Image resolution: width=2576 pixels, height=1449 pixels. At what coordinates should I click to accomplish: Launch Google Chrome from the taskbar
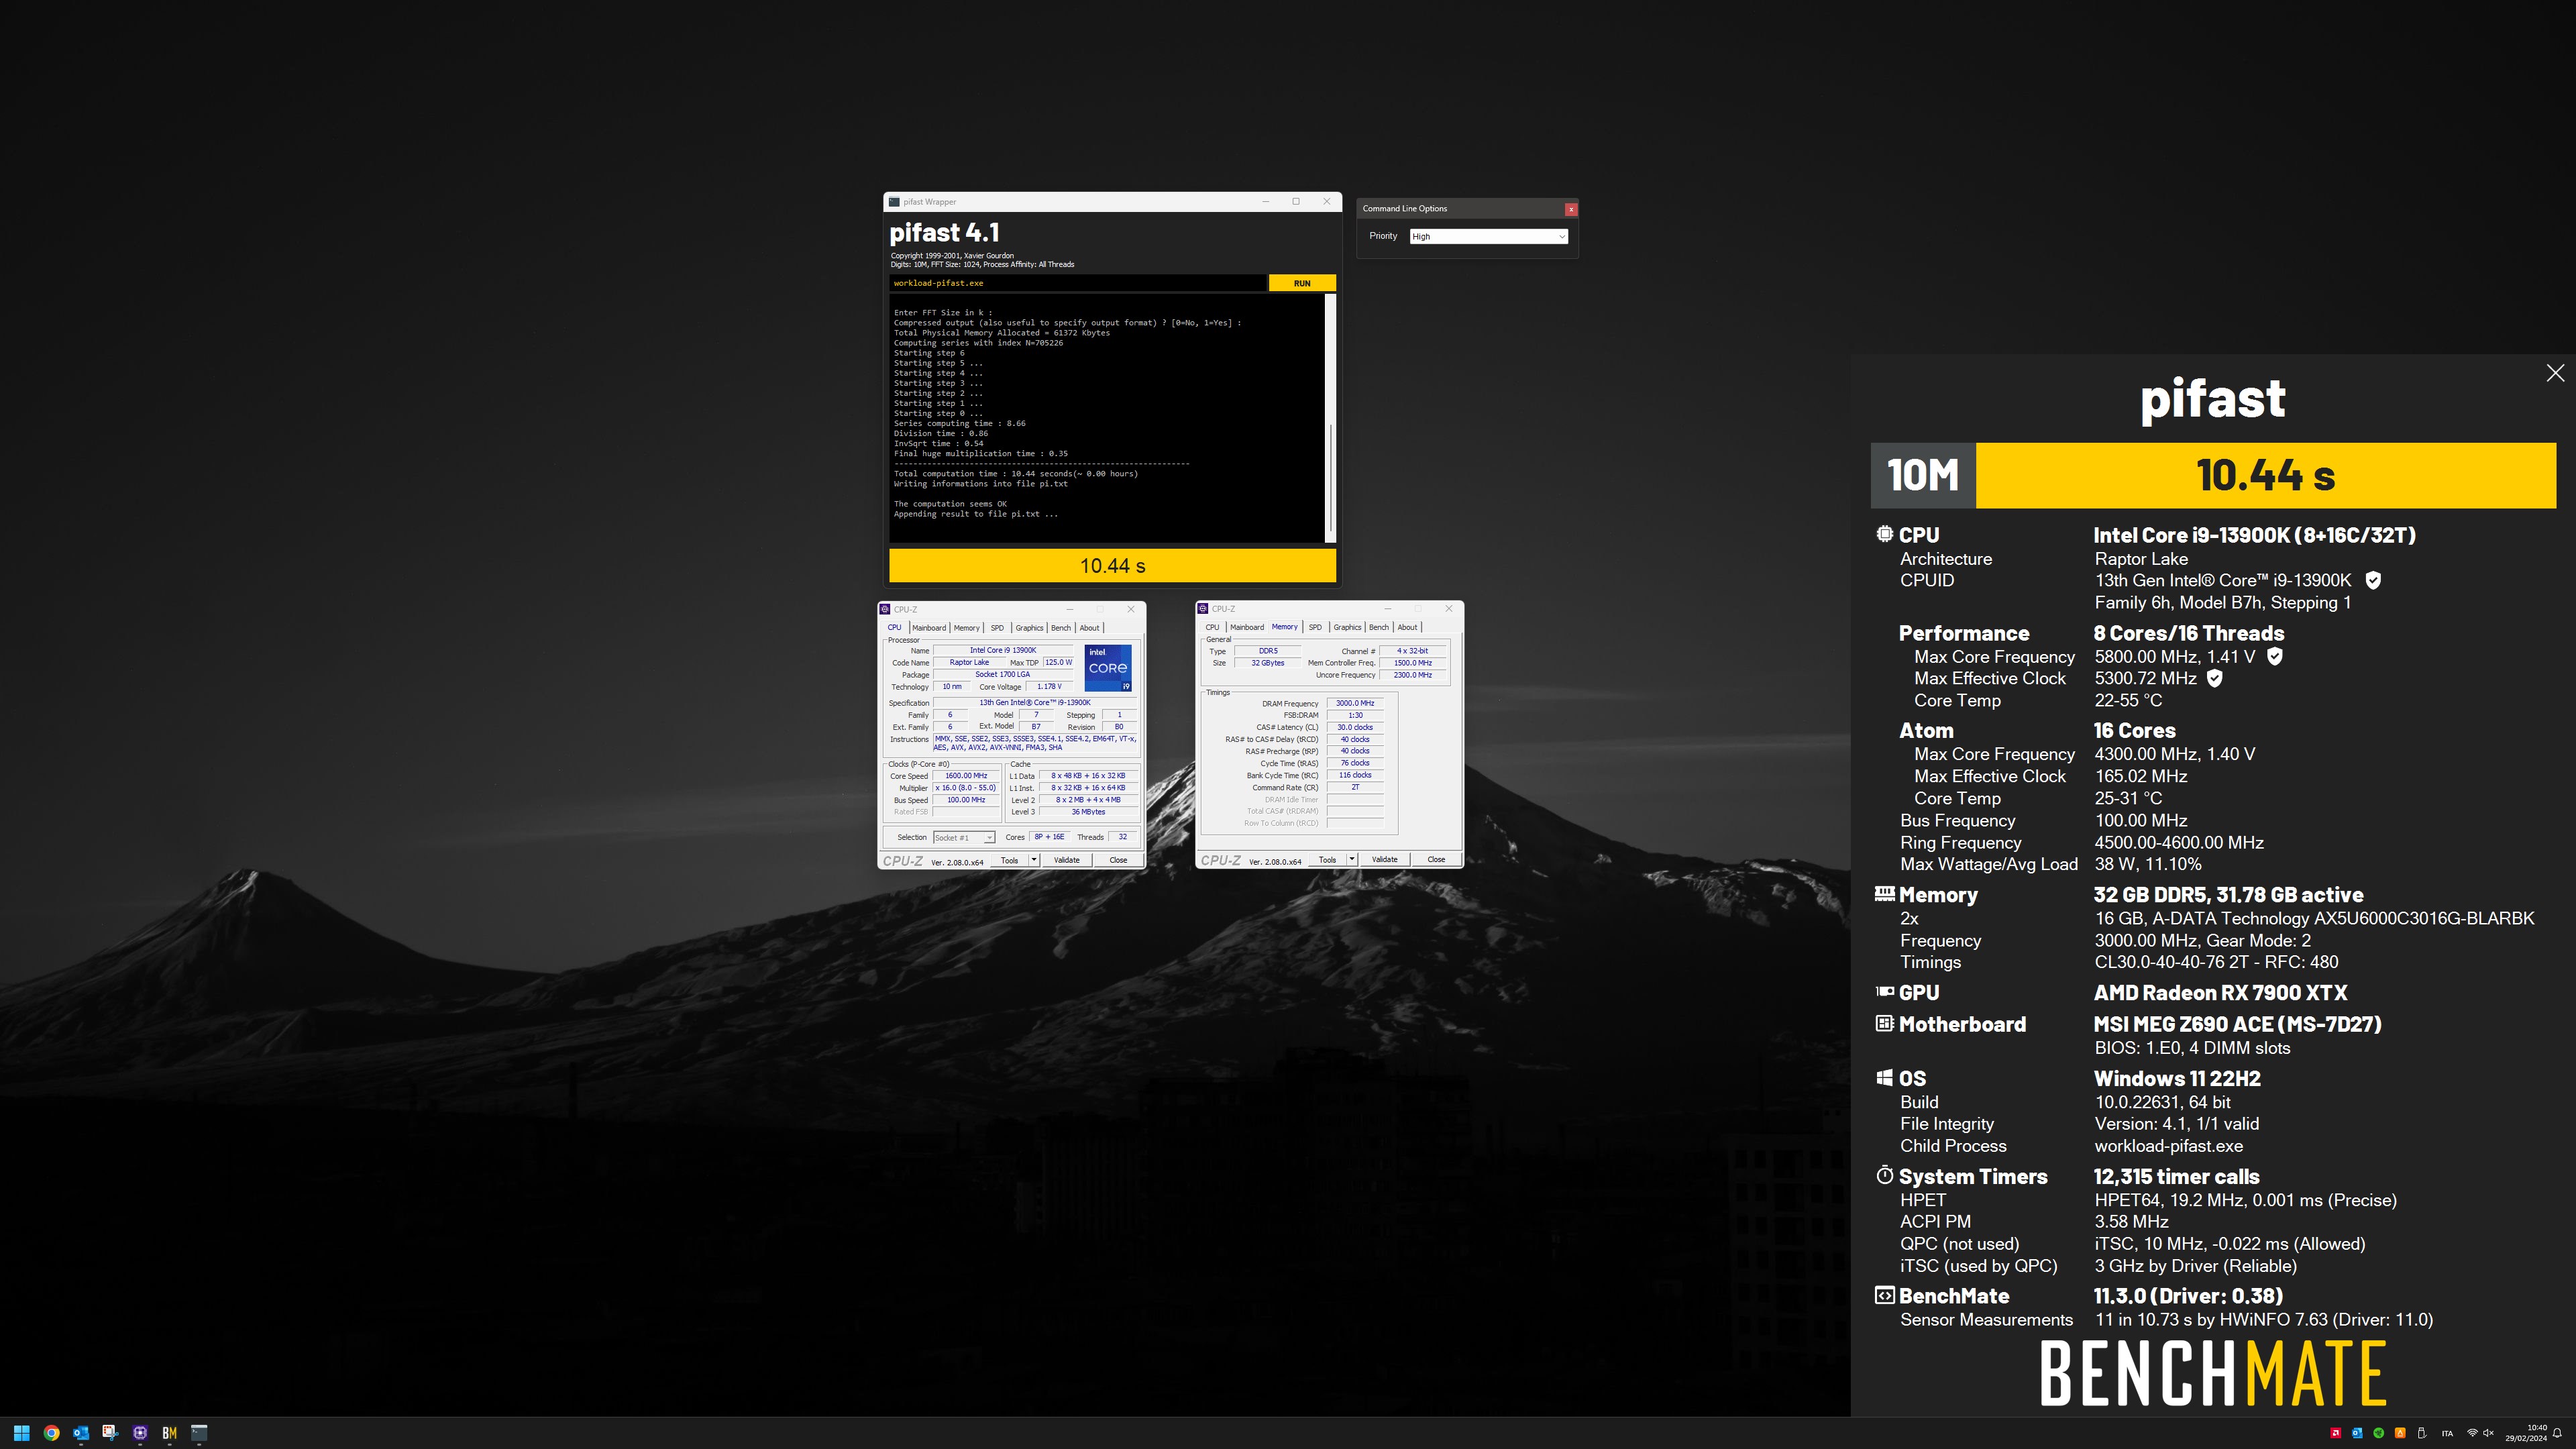[51, 1432]
